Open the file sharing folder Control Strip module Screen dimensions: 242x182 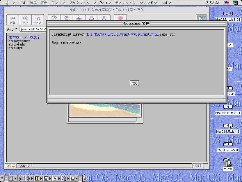coord(65,178)
